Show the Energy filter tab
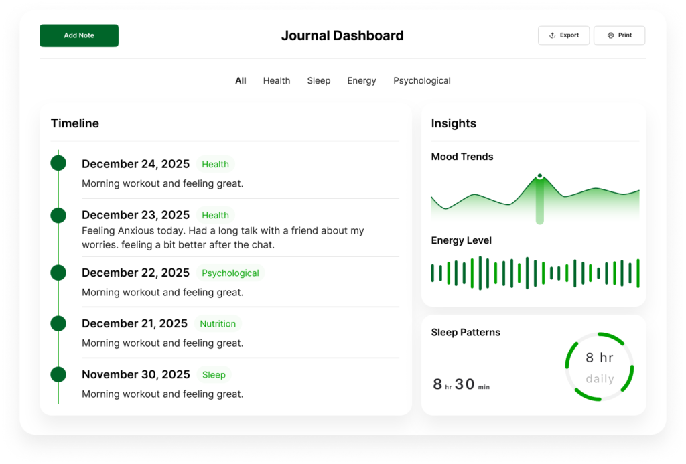The height and width of the screenshot is (464, 686). point(361,81)
